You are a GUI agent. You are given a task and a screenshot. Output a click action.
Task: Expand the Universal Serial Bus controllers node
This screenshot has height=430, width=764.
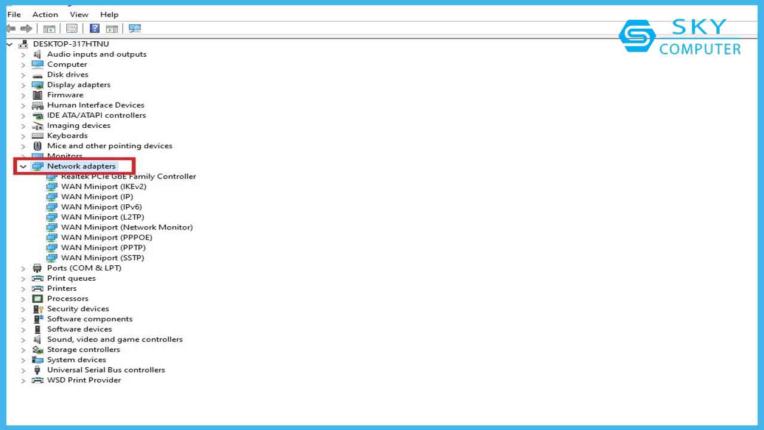tap(23, 370)
